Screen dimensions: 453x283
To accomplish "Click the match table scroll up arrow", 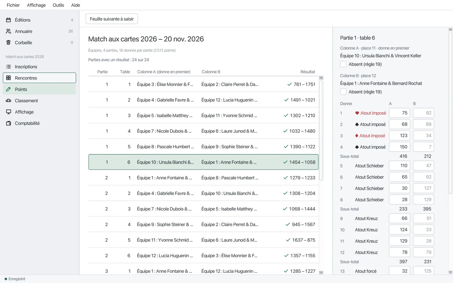I will [321, 78].
